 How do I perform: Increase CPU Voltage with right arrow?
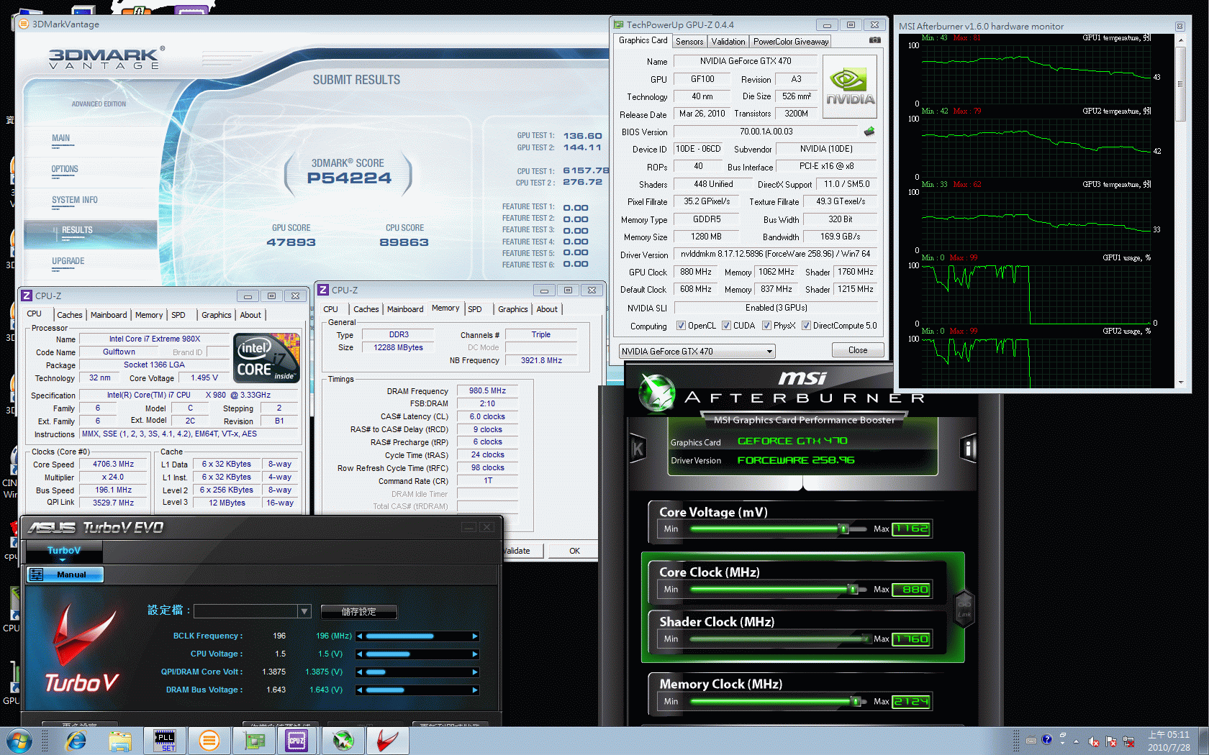click(475, 654)
